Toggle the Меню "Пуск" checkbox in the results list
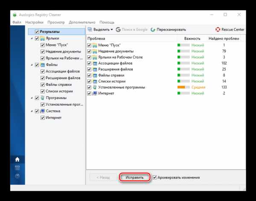256x201 pixels. click(89, 45)
